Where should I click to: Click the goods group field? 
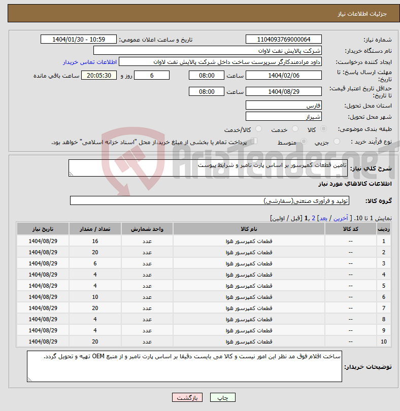[x=210, y=200]
